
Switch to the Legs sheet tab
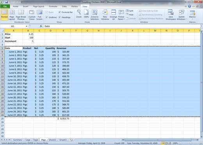28,140
